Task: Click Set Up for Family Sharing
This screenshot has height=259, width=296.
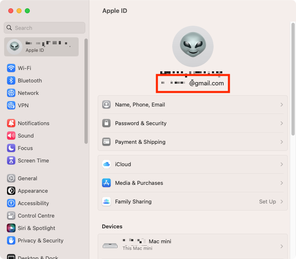Action: 267,201
